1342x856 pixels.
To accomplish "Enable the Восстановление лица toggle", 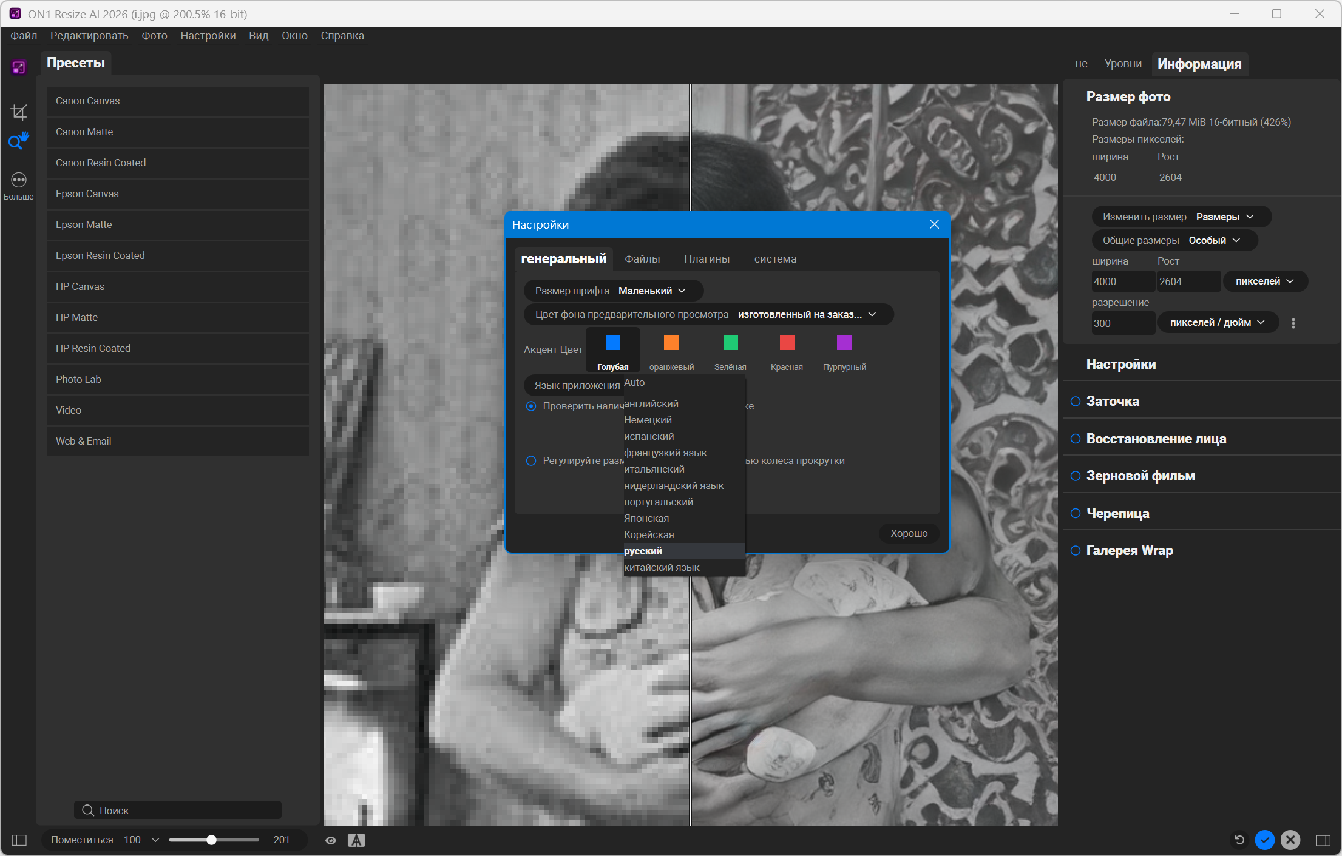I will [1076, 439].
